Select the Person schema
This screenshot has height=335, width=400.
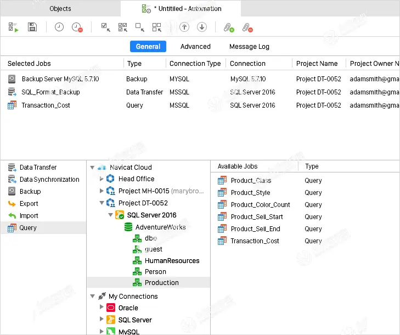click(149, 271)
